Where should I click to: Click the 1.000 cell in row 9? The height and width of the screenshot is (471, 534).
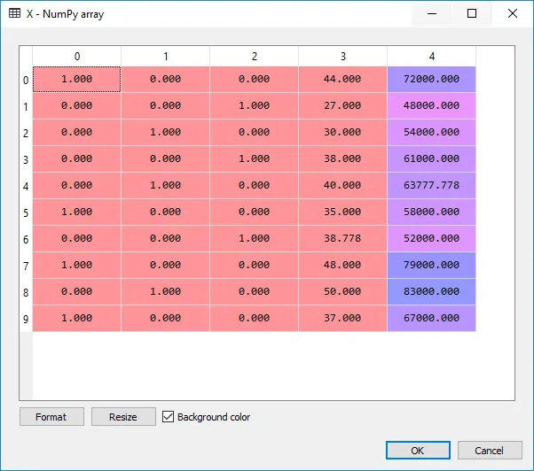pos(76,318)
